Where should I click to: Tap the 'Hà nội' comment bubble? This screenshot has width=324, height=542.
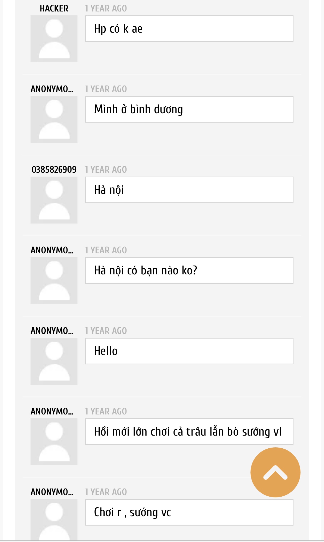click(189, 190)
